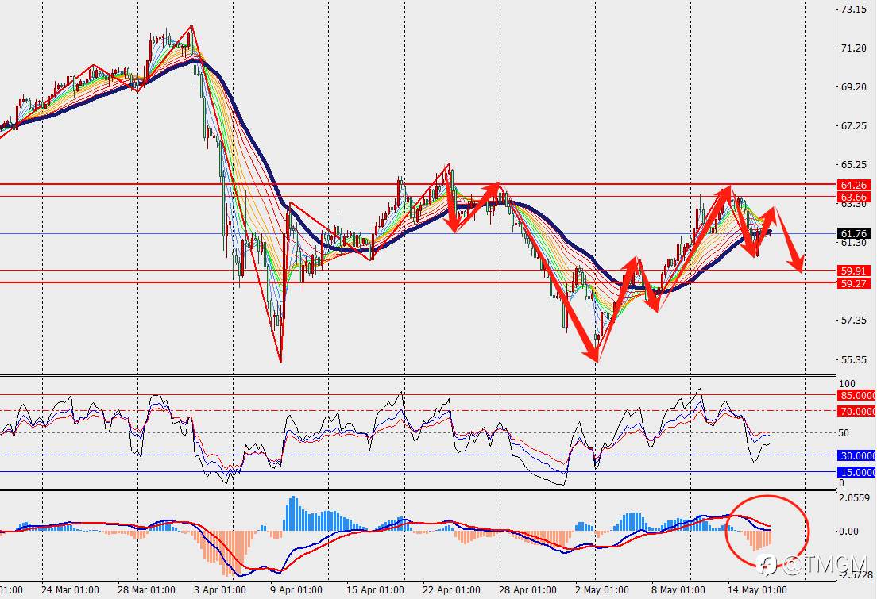Select the current price label 61.76
Image resolution: width=877 pixels, height=599 pixels.
coord(854,233)
